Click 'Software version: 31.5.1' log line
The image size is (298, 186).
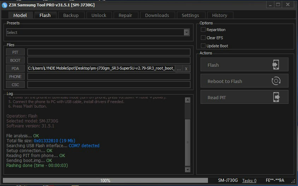(30, 126)
